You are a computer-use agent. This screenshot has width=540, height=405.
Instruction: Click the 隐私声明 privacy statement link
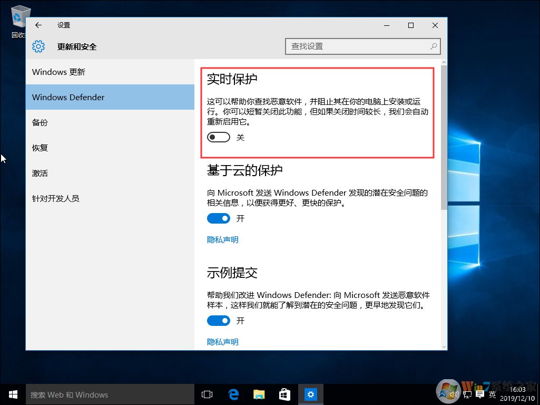(222, 239)
